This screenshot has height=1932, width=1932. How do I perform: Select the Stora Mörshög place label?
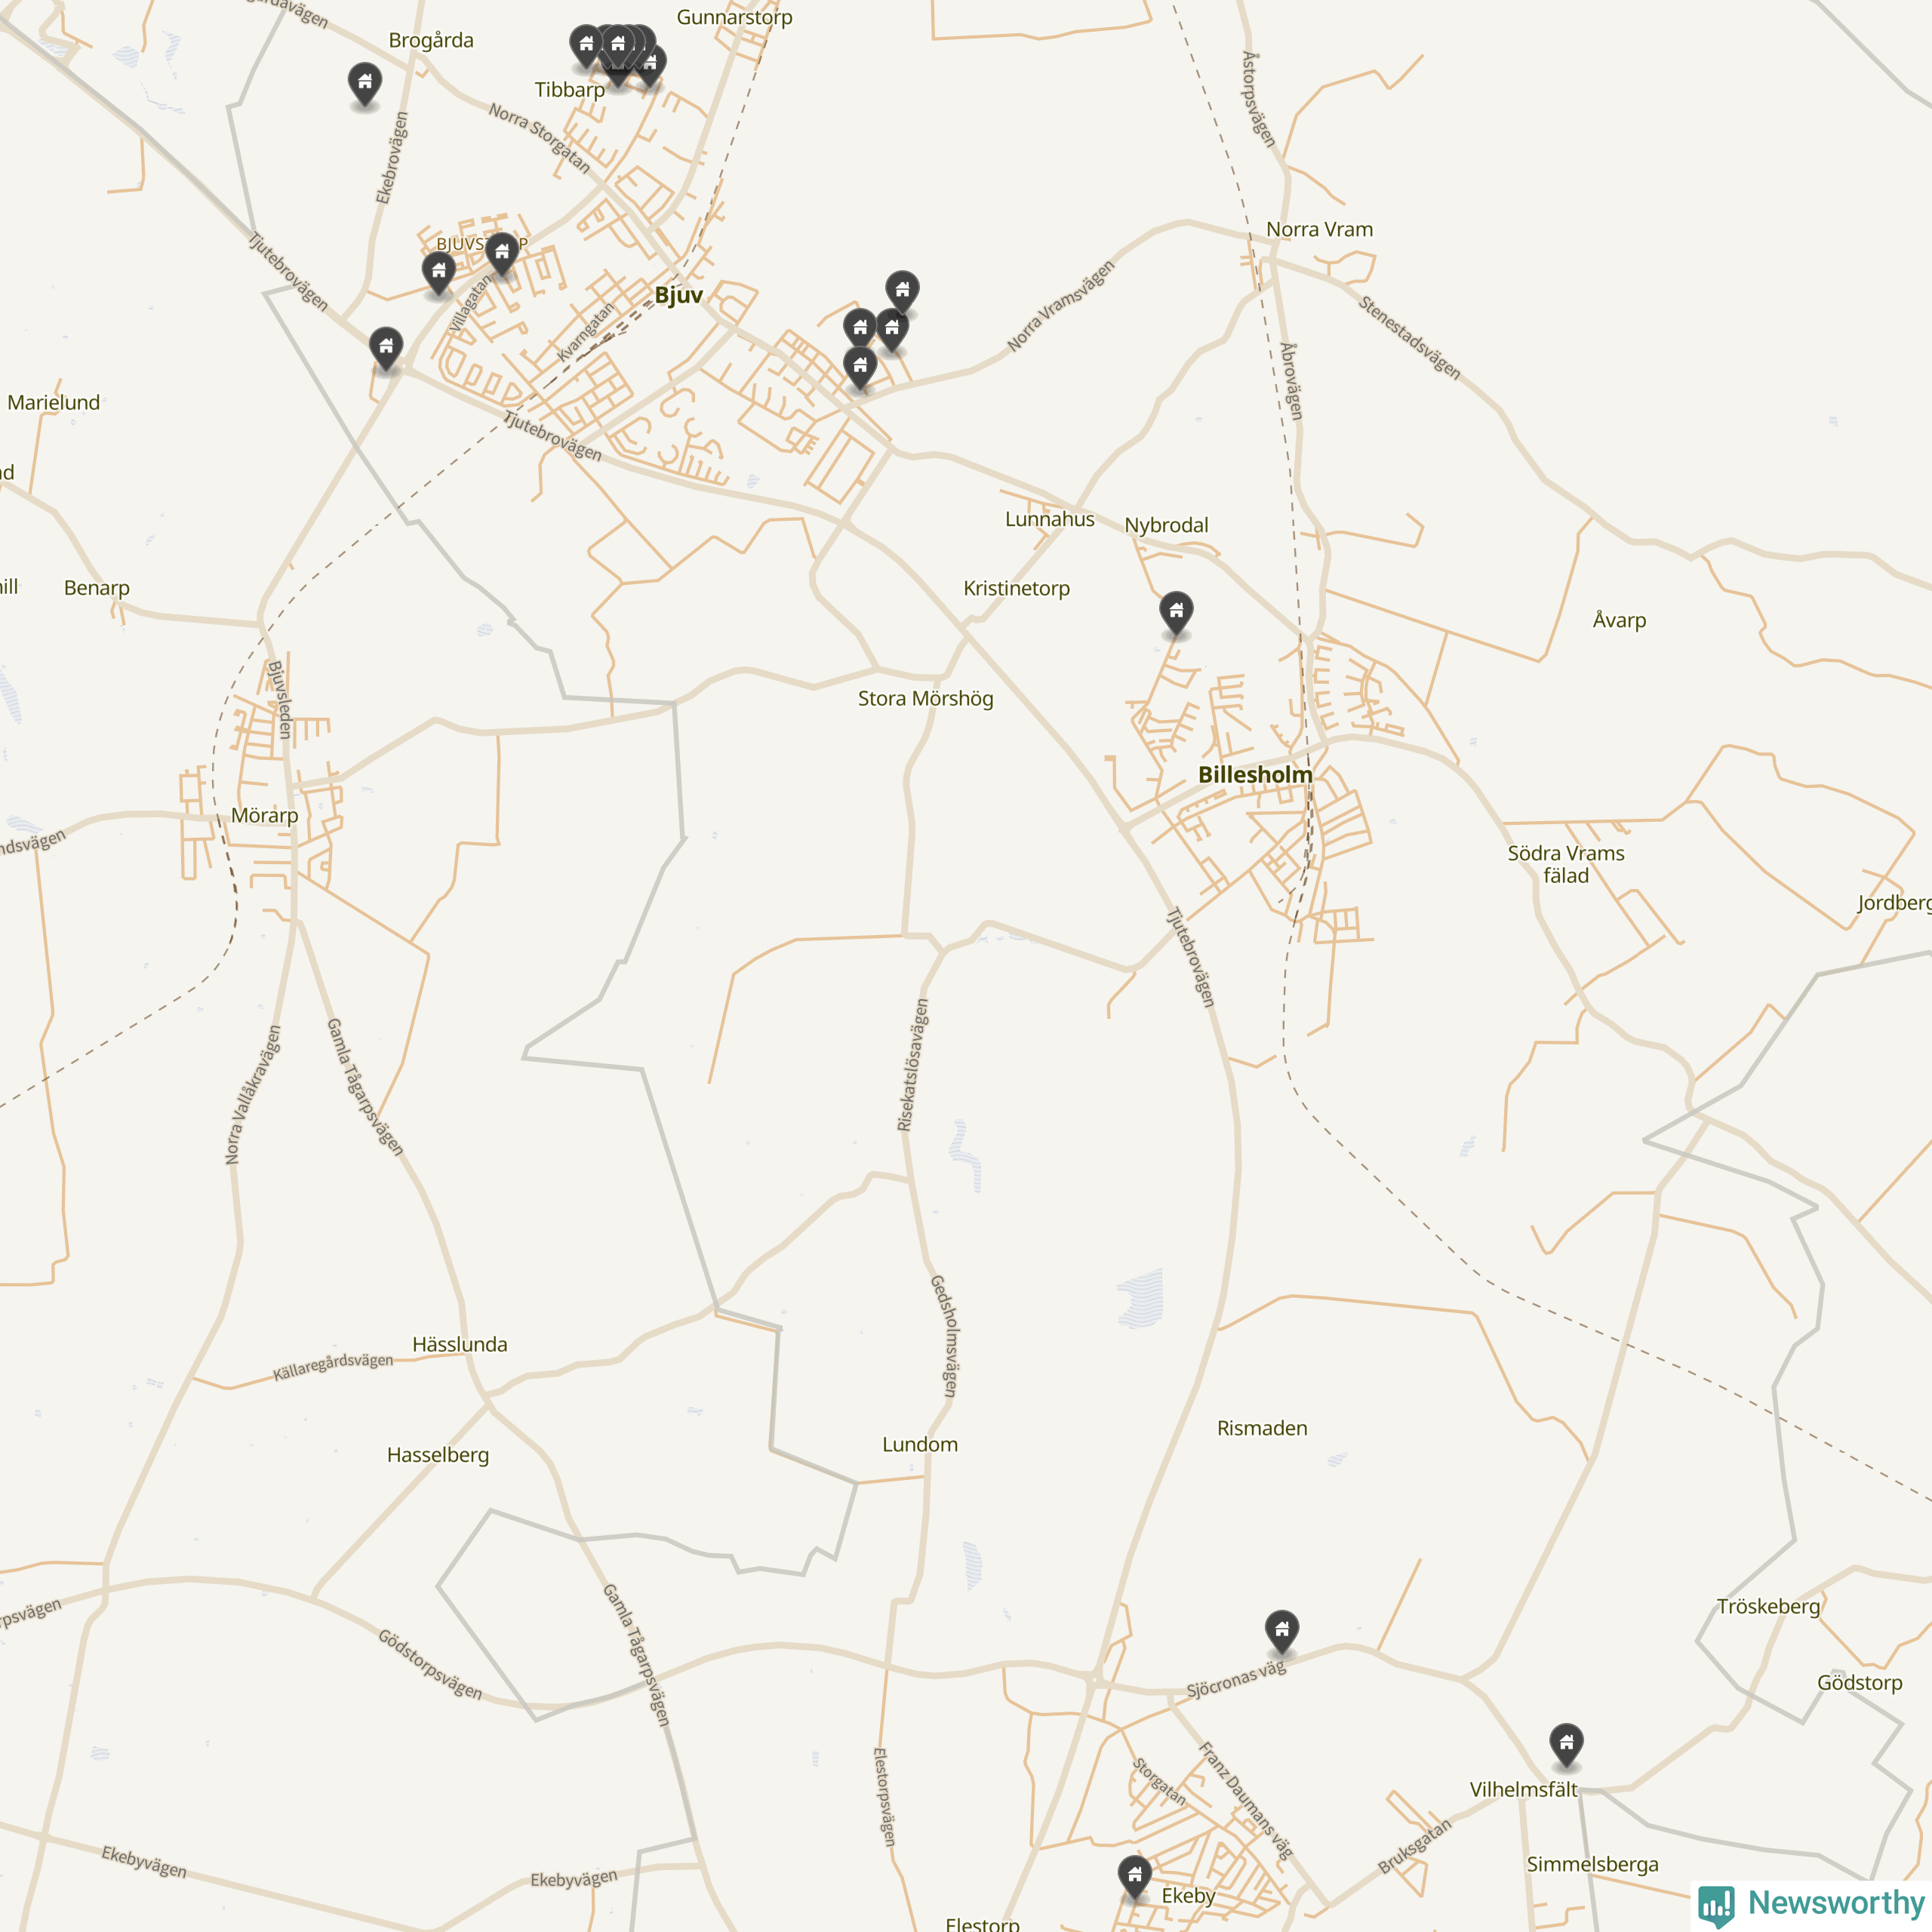[x=925, y=699]
